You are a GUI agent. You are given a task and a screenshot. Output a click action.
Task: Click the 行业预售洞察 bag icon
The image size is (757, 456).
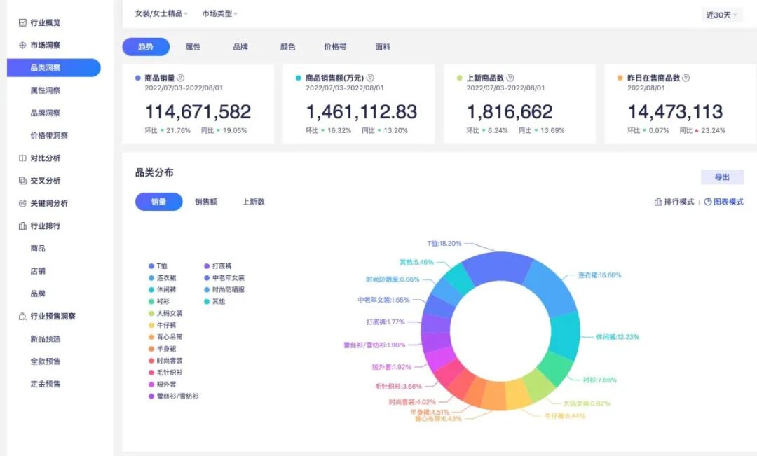point(22,316)
